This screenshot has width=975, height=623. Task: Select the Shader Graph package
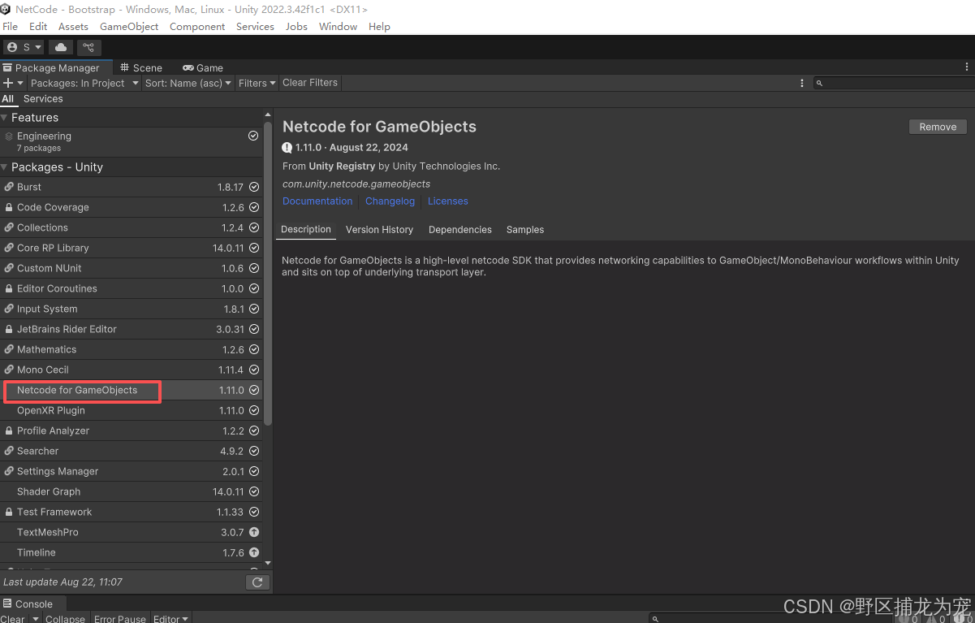(132, 491)
